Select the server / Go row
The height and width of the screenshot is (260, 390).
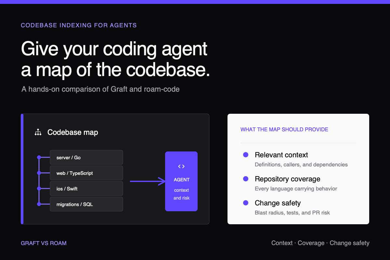(86, 157)
